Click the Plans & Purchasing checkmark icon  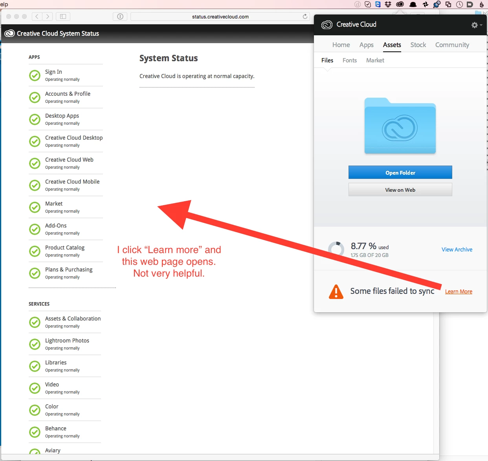tap(35, 273)
